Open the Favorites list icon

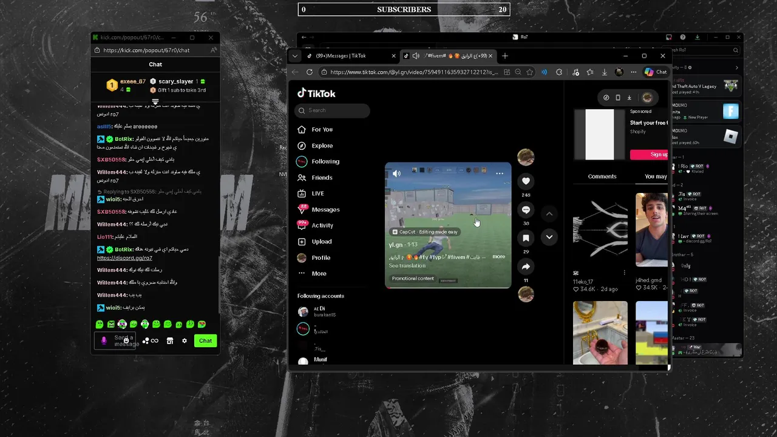pyautogui.click(x=590, y=72)
